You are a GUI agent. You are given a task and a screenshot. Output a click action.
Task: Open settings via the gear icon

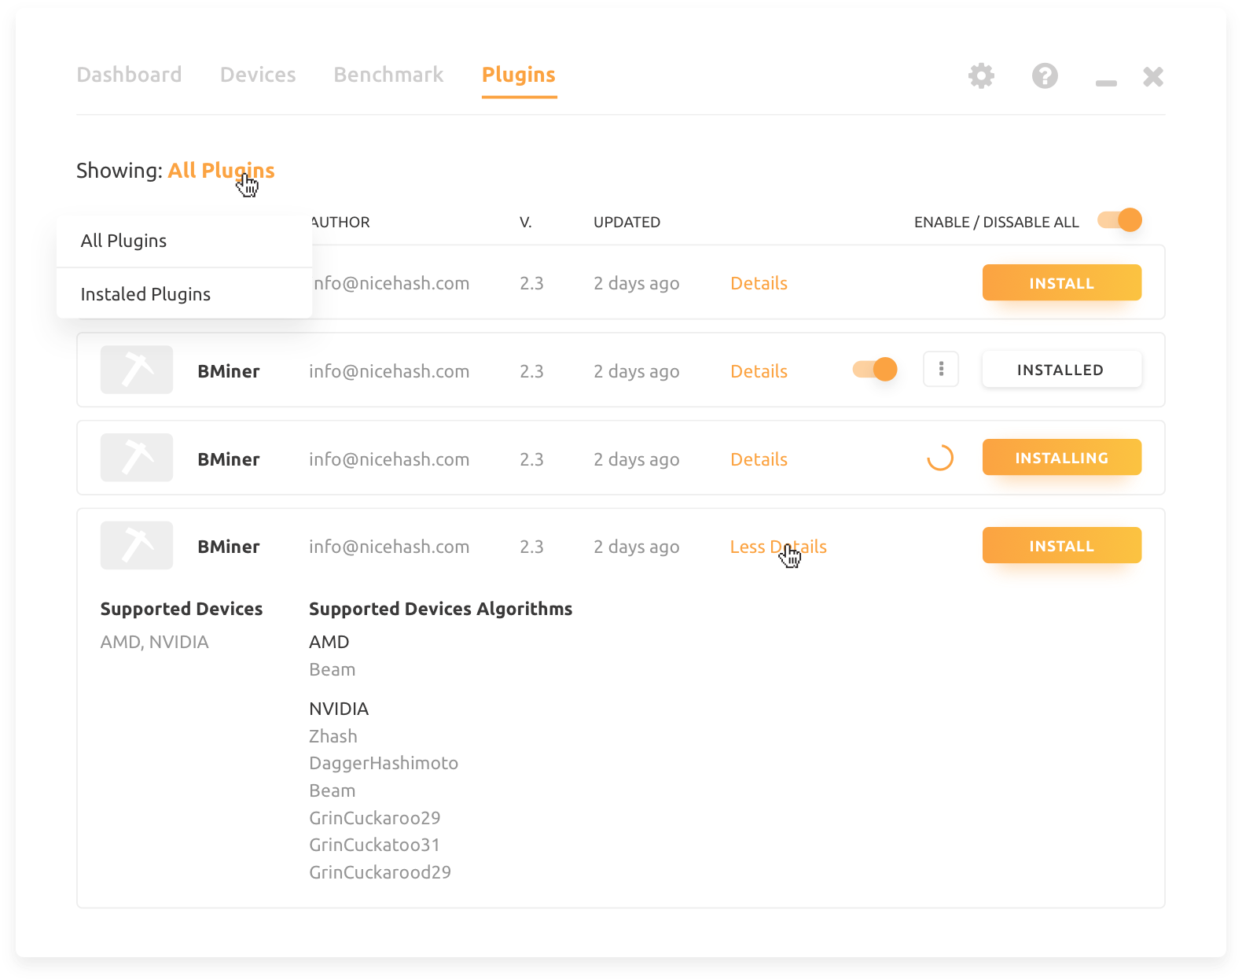click(981, 76)
